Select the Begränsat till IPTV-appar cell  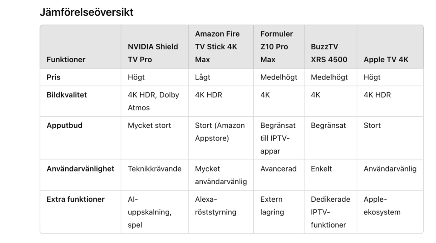point(278,138)
